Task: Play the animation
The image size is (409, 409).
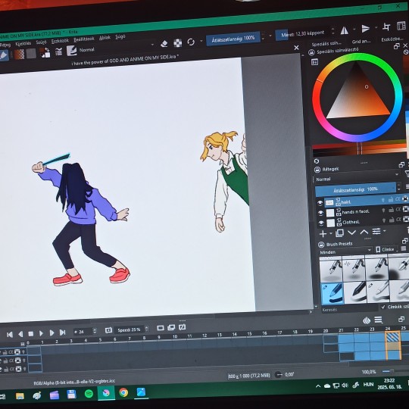Action: pos(41,333)
